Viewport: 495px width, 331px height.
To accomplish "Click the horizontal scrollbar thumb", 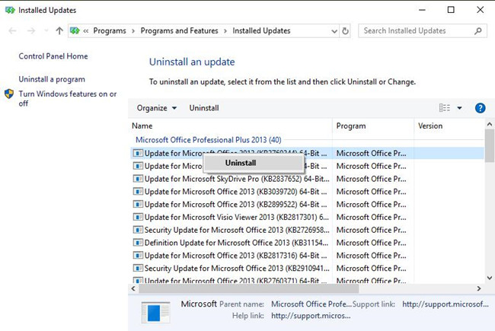I will point(249,288).
